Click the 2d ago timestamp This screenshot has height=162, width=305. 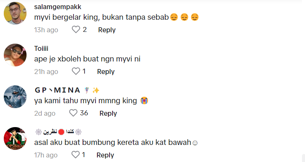click(45, 113)
